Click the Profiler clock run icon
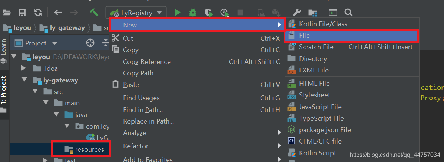Screen dimensions: 444x162 tap(225, 13)
